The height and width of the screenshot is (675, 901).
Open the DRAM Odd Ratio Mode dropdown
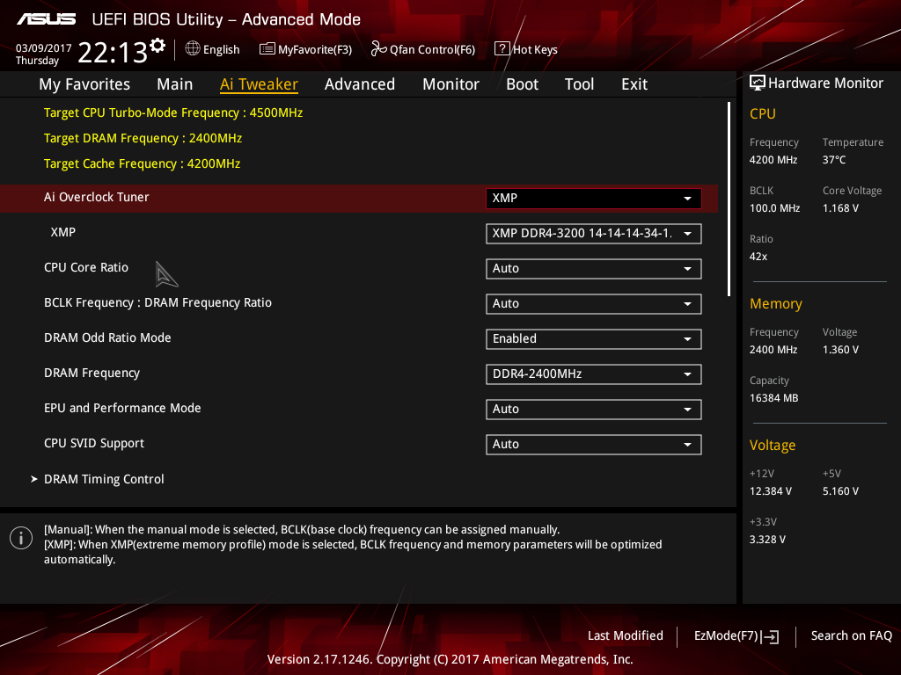click(594, 339)
